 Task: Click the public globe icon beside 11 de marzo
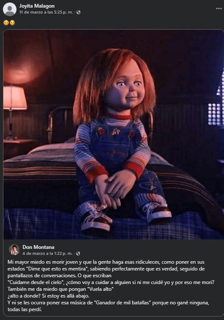[79, 12]
